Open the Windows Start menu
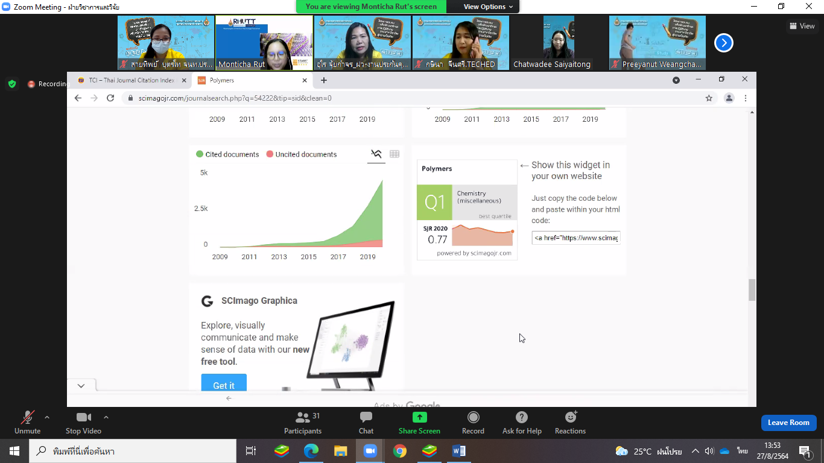 14,451
